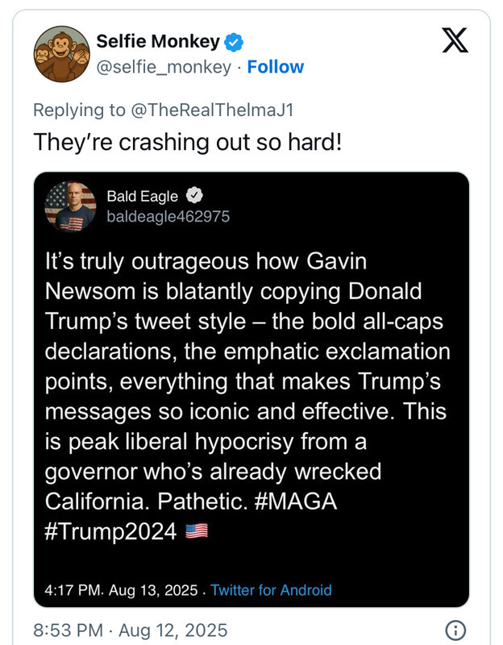Click the 8:53 PM Aug 12 timestamp
503x645 pixels.
point(130,630)
